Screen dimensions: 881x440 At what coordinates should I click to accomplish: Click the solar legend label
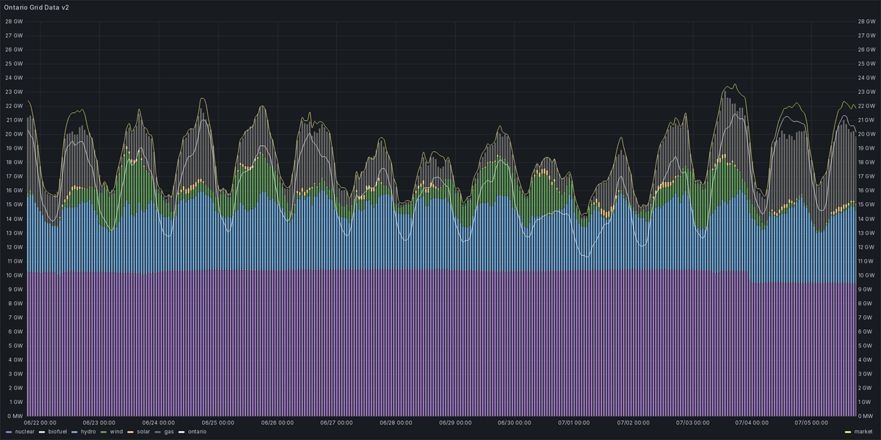(x=142, y=432)
